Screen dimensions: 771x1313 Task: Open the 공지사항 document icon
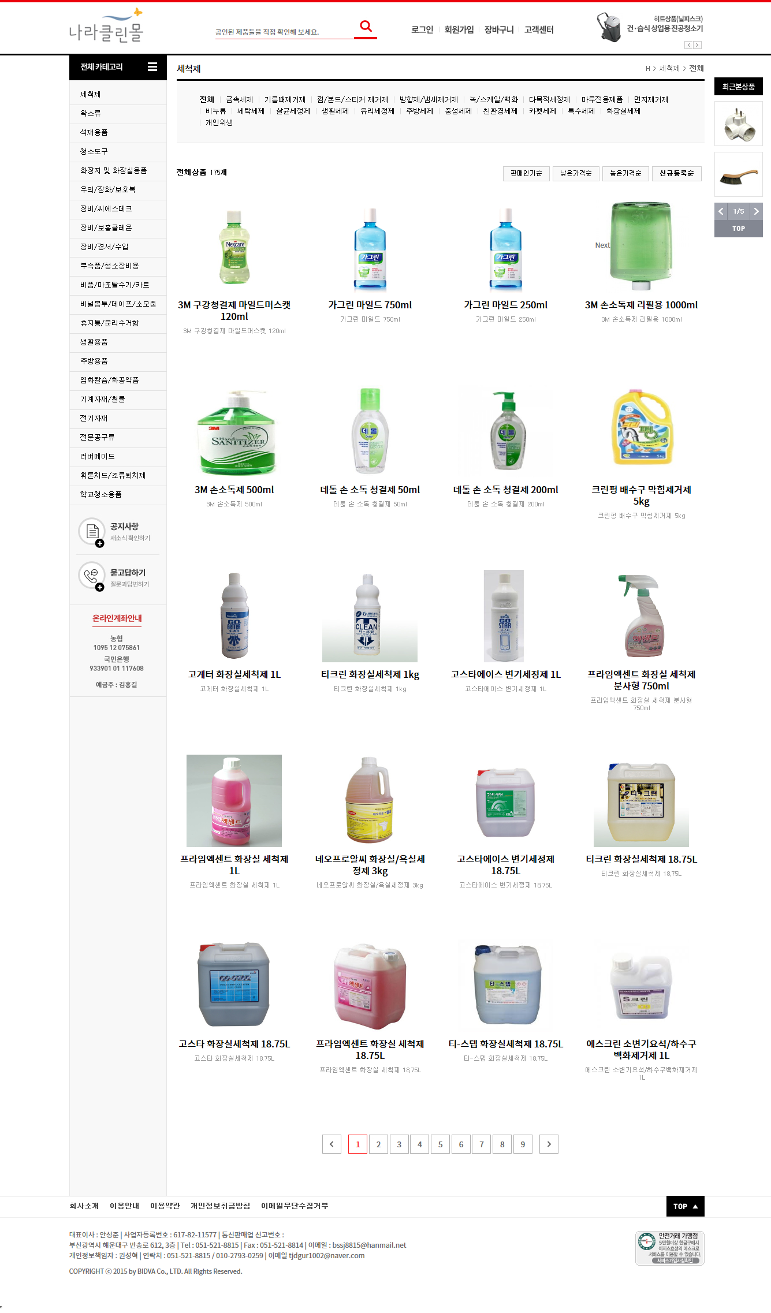coord(92,531)
